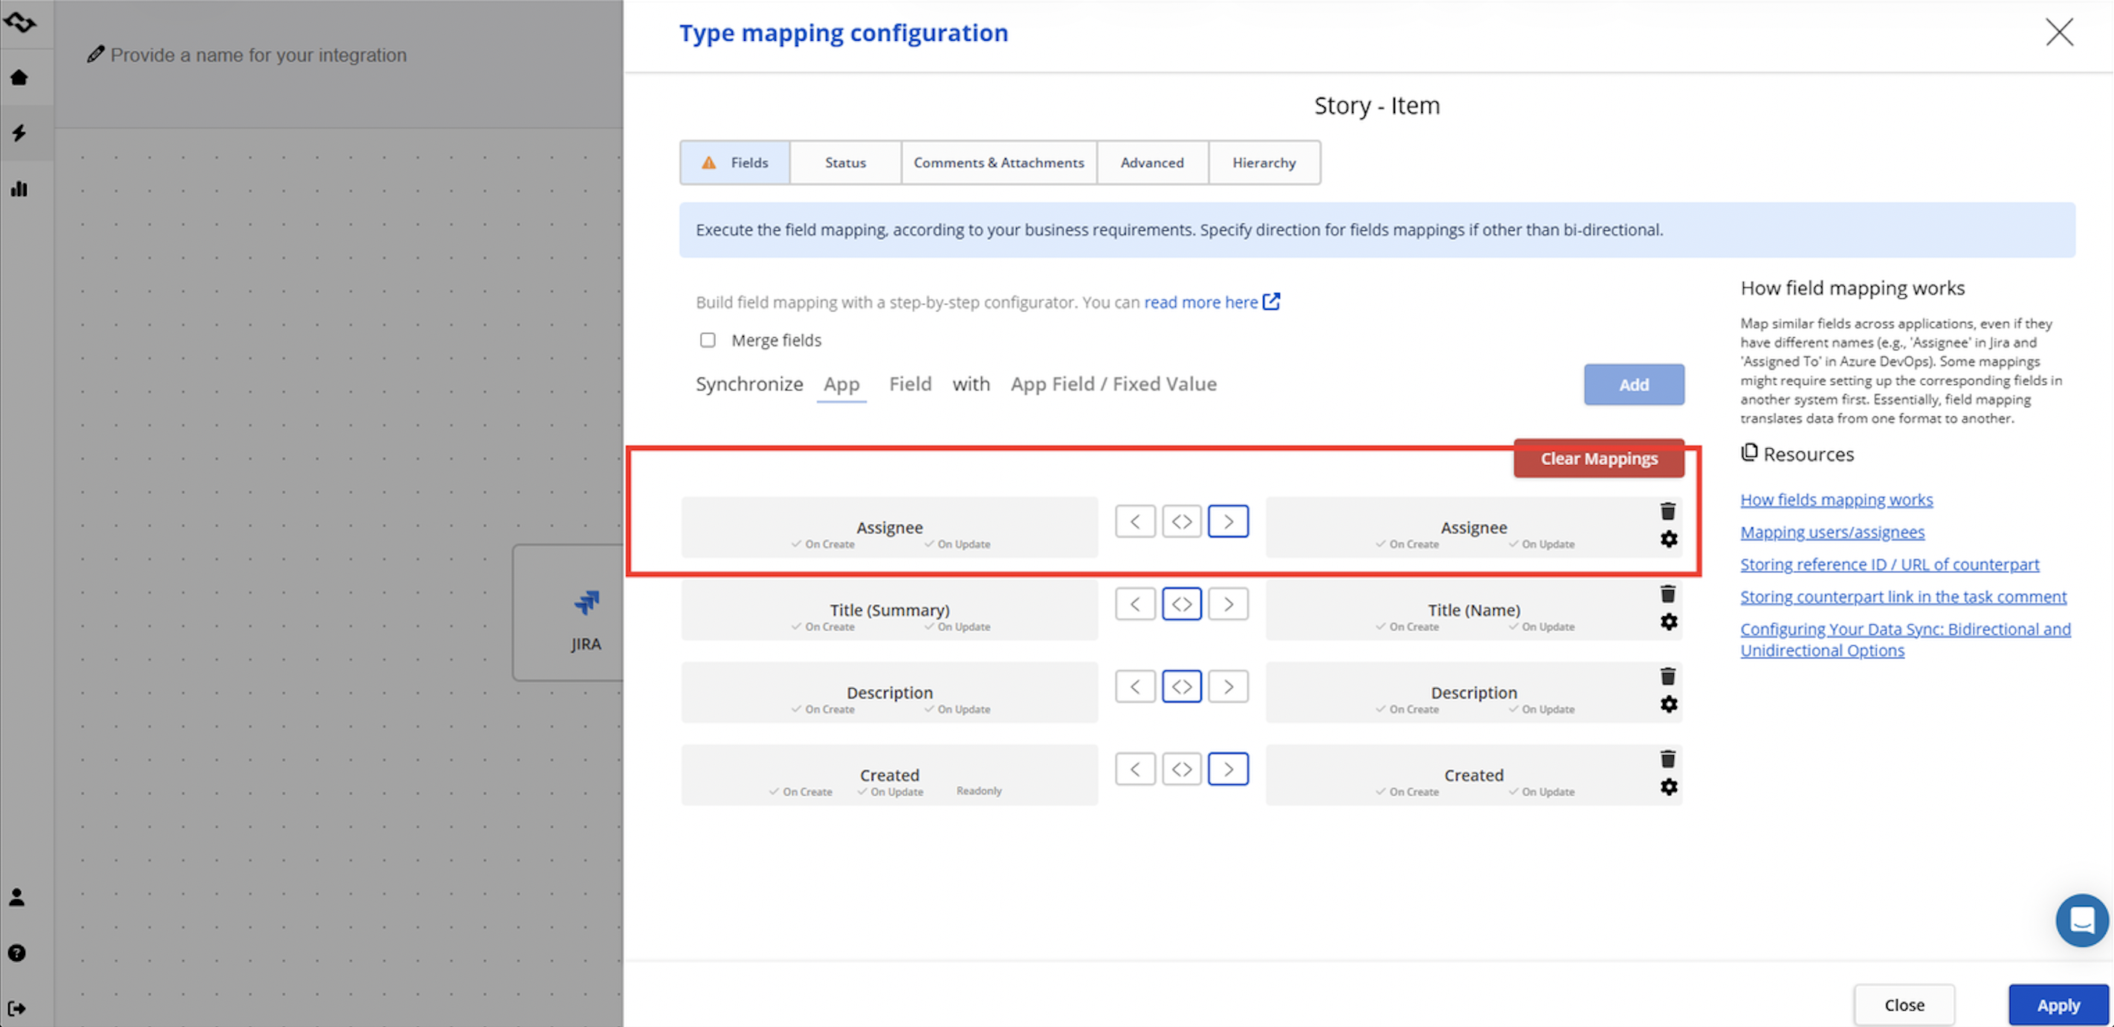Screen dimensions: 2114x1027
Task: Open gear settings for Created mapping
Action: click(x=1667, y=787)
